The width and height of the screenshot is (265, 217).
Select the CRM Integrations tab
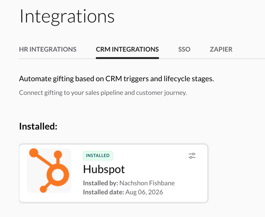(x=127, y=49)
